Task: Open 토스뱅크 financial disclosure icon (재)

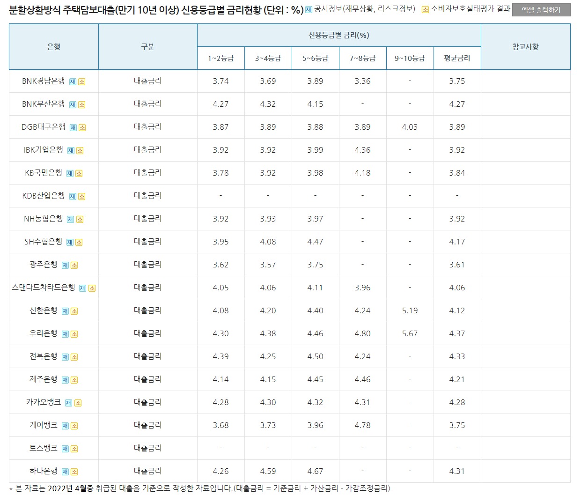Action: tap(65, 449)
